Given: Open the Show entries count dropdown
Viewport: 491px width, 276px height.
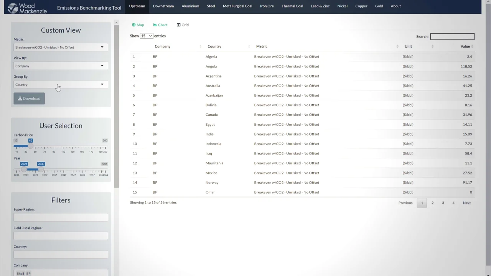Looking at the screenshot, I should pyautogui.click(x=147, y=36).
